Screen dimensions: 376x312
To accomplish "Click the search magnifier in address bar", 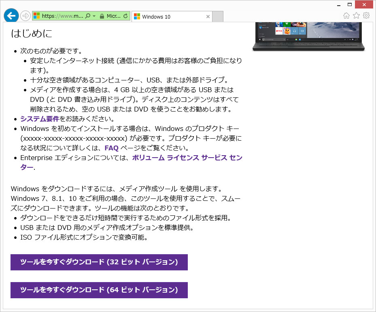I will (x=88, y=16).
